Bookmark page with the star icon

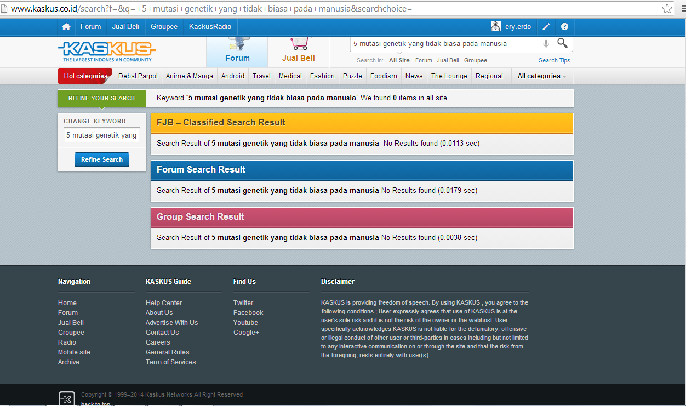pos(667,9)
